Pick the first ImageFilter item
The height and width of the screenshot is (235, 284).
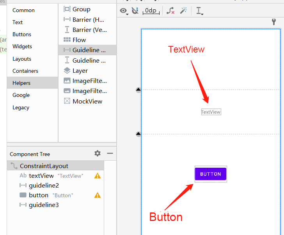click(x=87, y=81)
